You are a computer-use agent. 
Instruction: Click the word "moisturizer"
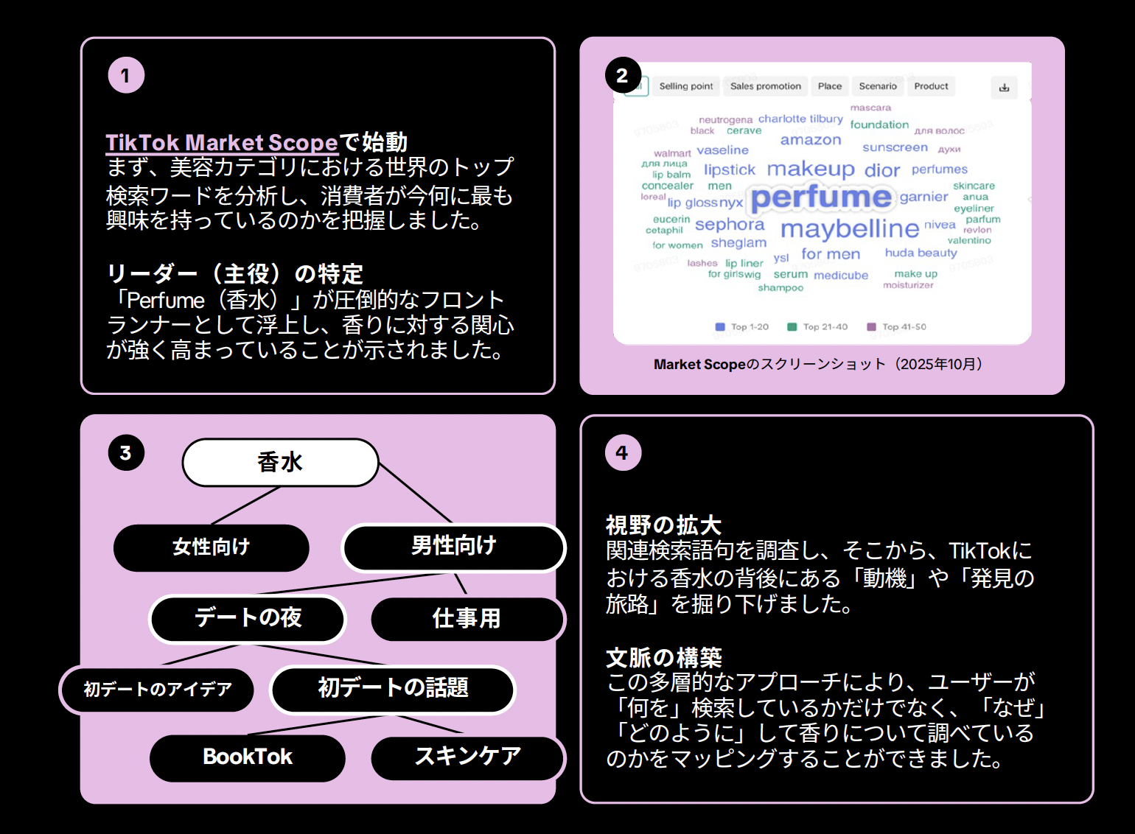point(908,285)
